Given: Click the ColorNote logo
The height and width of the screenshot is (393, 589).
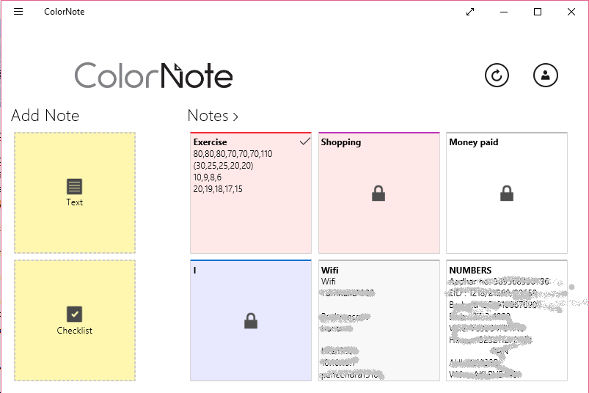Looking at the screenshot, I should point(153,76).
